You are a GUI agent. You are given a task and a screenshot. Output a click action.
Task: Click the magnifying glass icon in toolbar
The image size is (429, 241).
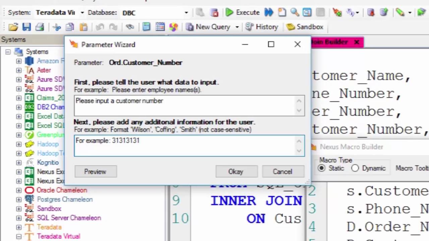[x=295, y=13]
